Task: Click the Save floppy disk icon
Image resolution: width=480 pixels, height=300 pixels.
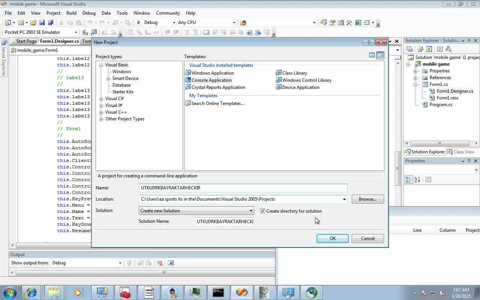Action: click(42, 22)
